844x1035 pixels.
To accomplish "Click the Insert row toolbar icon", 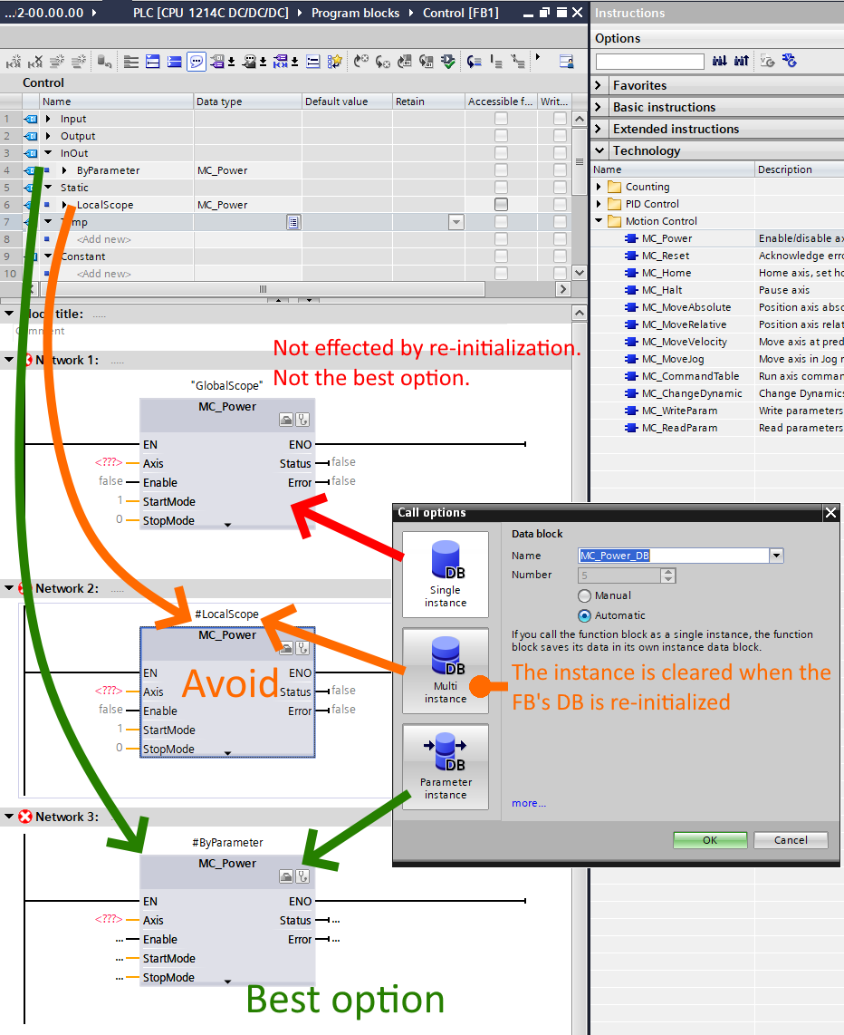I will 57,62.
